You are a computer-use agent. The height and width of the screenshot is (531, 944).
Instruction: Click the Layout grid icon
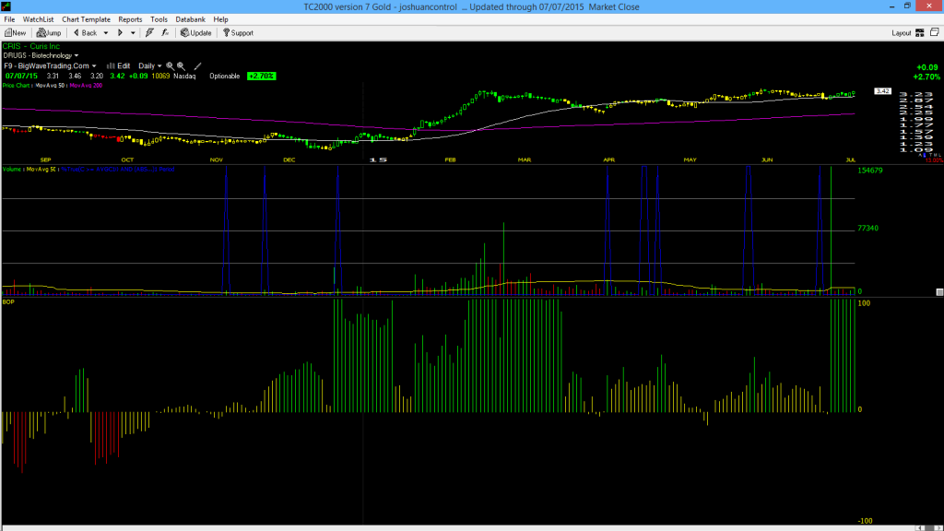[x=919, y=33]
